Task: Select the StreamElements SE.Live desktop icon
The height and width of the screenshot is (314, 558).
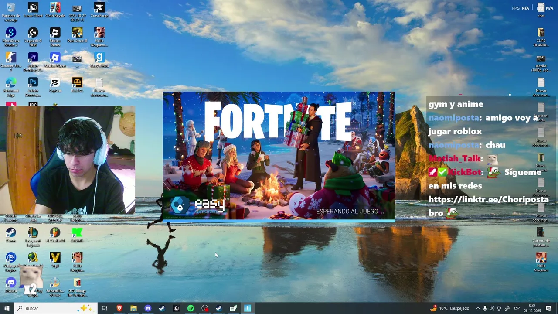Action: pos(55,287)
